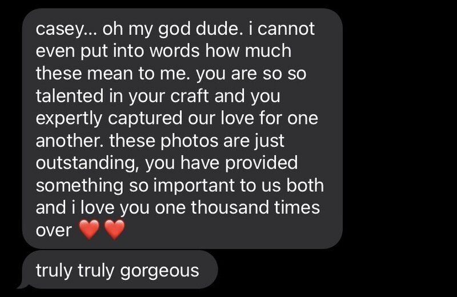Click the word "expertly" in the message
This screenshot has width=457, height=297.
pos(69,119)
